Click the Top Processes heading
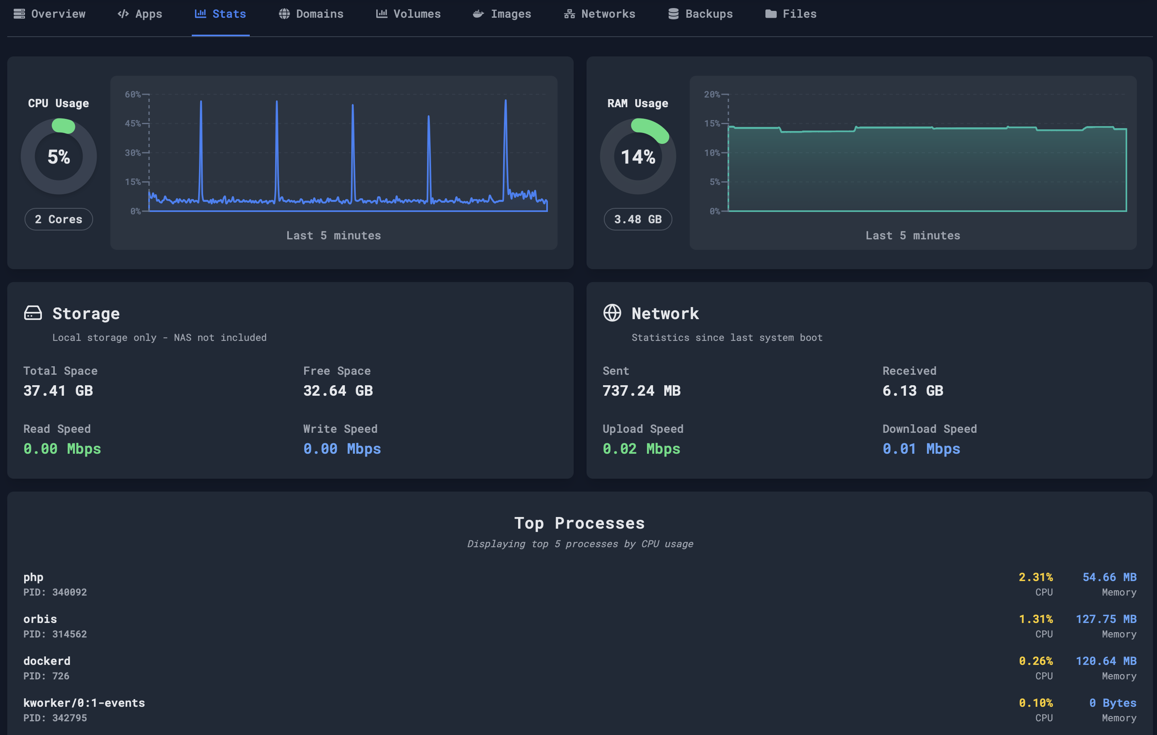The image size is (1157, 735). (579, 523)
